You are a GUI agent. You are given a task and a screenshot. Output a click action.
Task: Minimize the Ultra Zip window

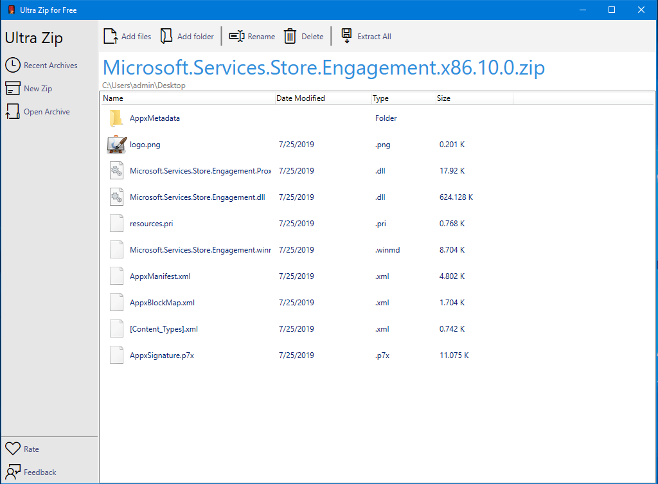tap(582, 10)
